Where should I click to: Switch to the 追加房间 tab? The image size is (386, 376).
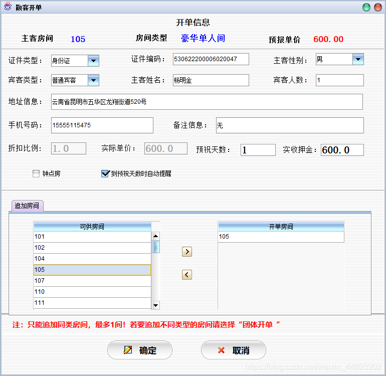coord(27,206)
